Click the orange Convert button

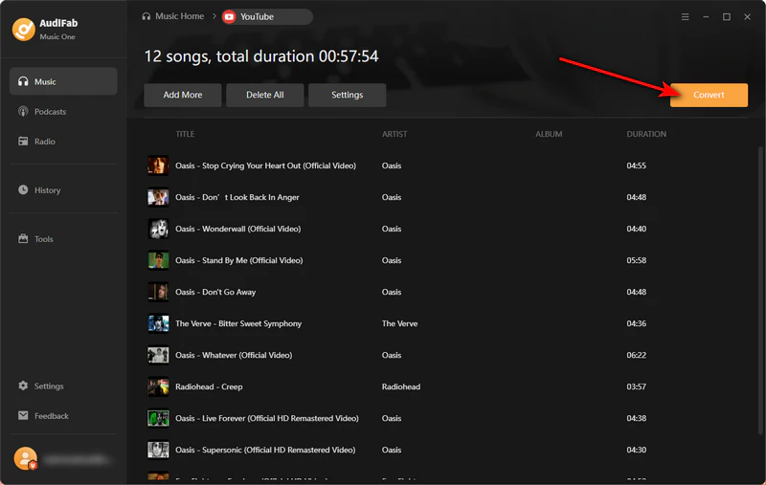709,95
